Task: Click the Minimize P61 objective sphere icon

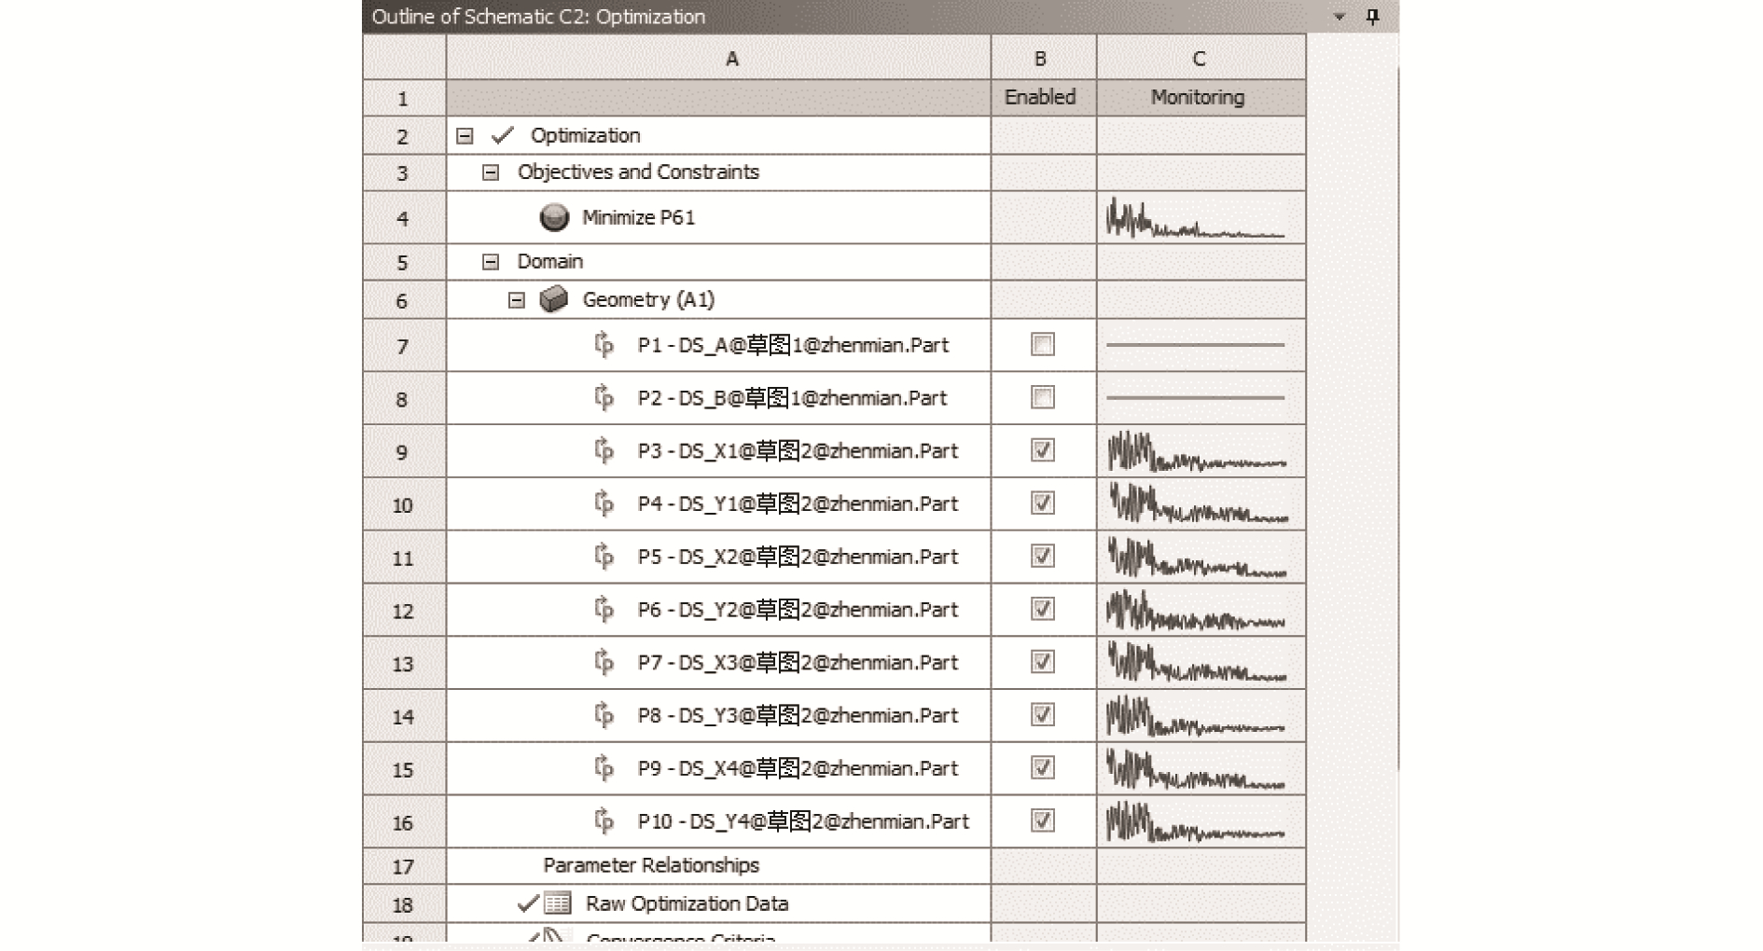Action: (x=554, y=218)
